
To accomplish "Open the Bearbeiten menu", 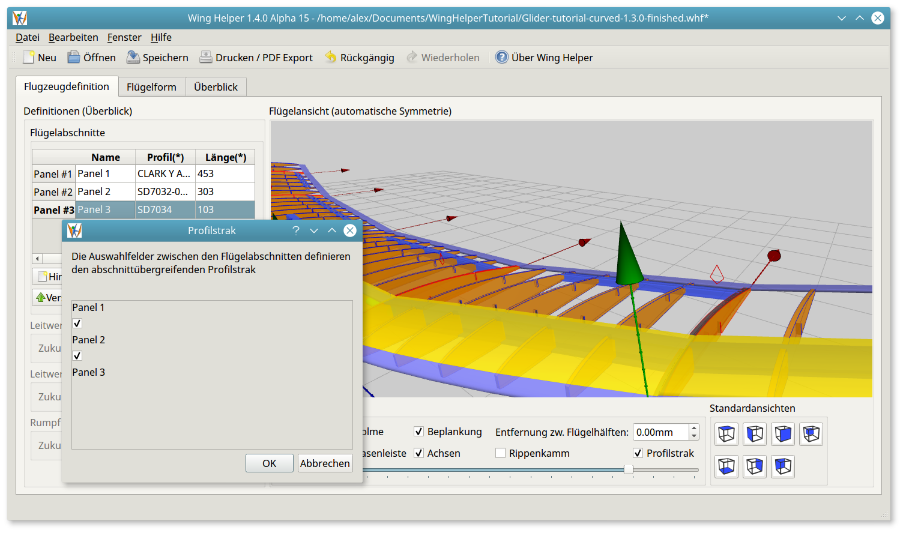I will (73, 37).
